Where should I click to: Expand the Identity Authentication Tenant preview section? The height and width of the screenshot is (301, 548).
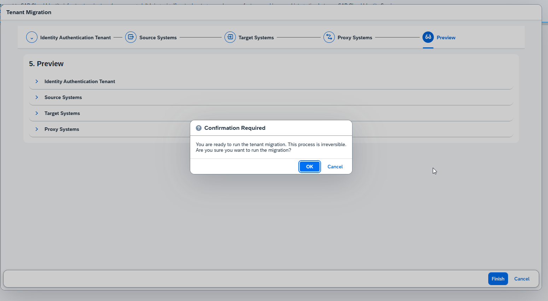(x=37, y=81)
